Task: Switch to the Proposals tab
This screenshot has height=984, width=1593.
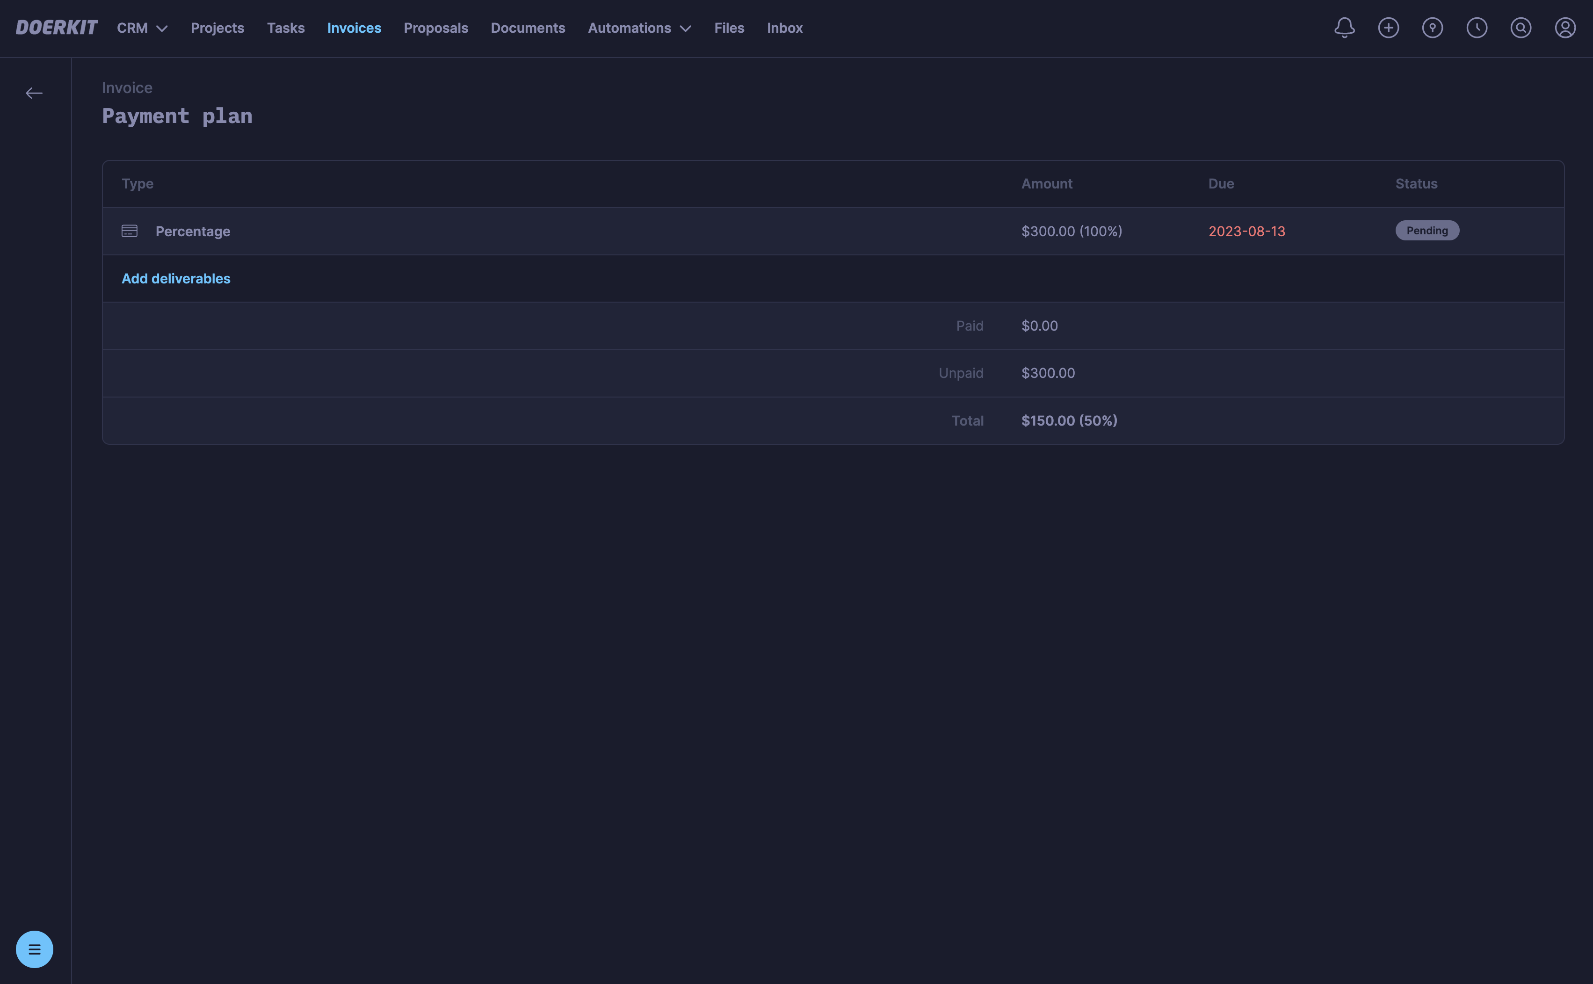Action: [436, 28]
